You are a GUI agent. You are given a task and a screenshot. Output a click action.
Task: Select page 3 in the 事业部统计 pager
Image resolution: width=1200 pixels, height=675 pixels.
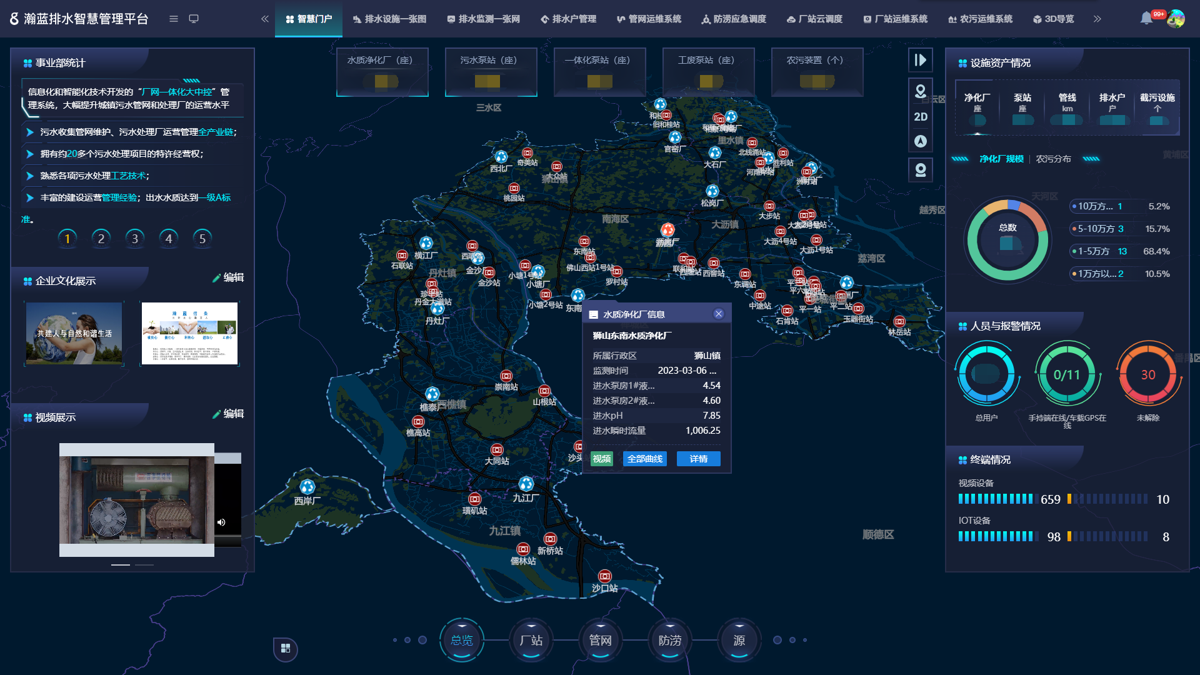[x=134, y=238]
